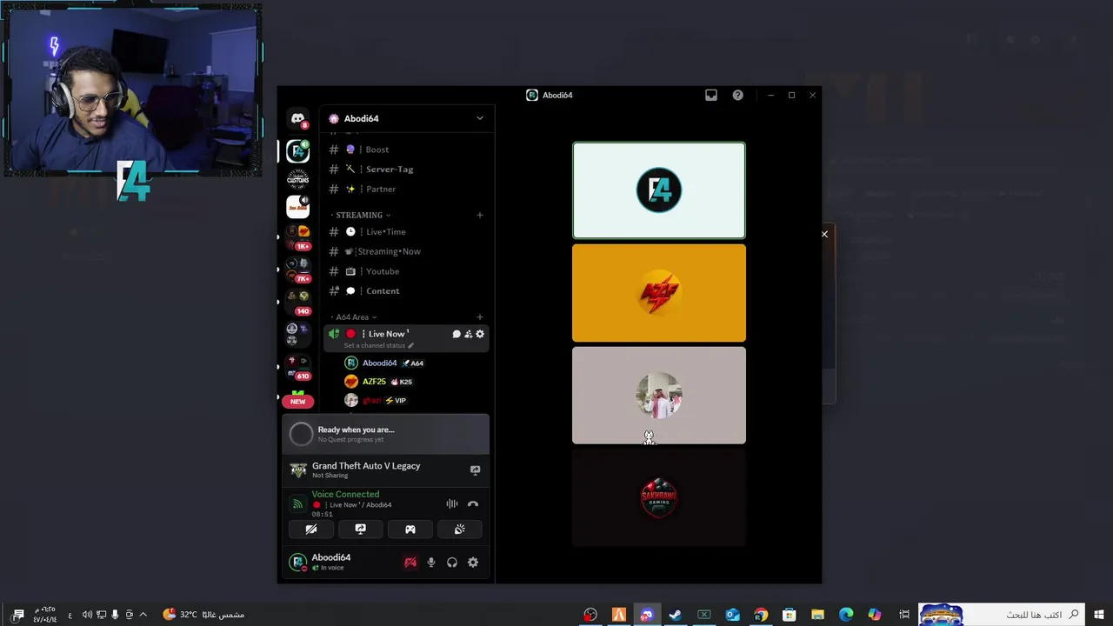1113x626 pixels.
Task: Open Google Chrome from the taskbar
Action: tap(761, 615)
